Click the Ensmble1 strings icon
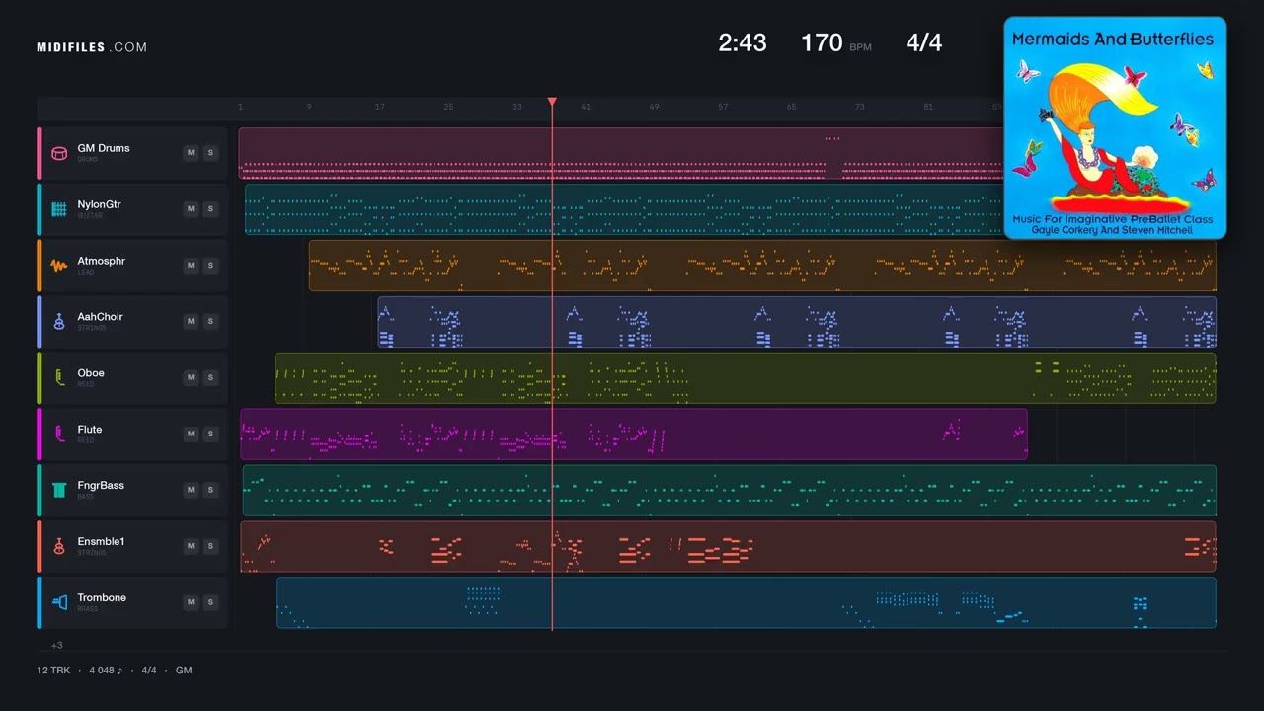The width and height of the screenshot is (1264, 711). tap(59, 546)
